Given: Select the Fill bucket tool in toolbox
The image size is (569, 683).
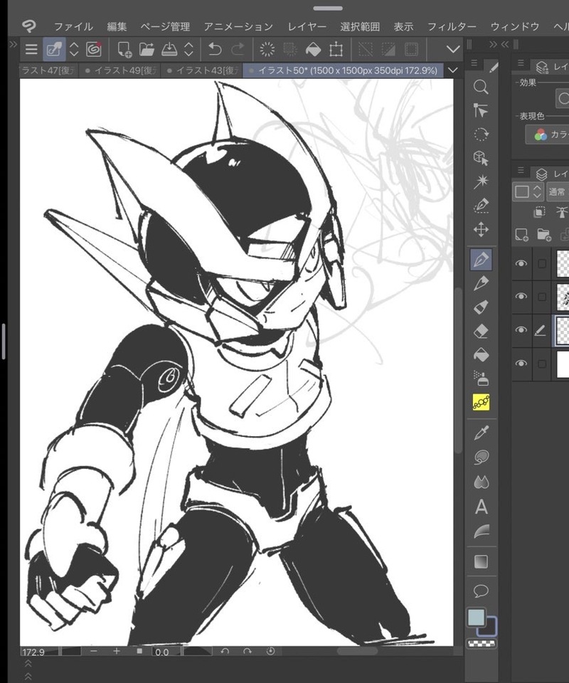Looking at the screenshot, I should pyautogui.click(x=481, y=355).
